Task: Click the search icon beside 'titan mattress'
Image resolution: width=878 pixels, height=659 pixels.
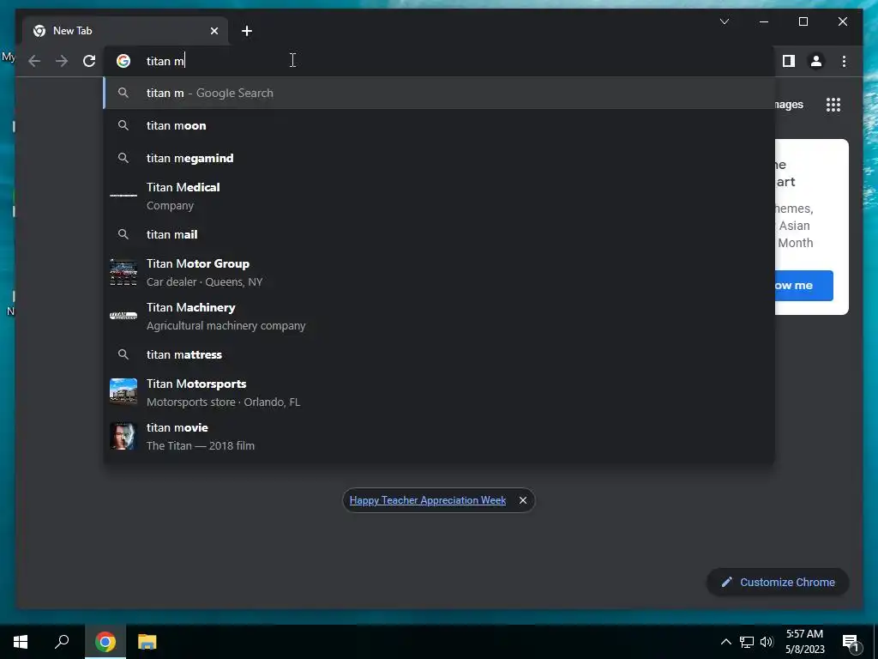Action: pyautogui.click(x=123, y=354)
